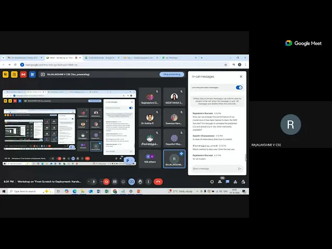Click the first yellow extension icon above presentation
This screenshot has width=332, height=249.
[x=6, y=75]
